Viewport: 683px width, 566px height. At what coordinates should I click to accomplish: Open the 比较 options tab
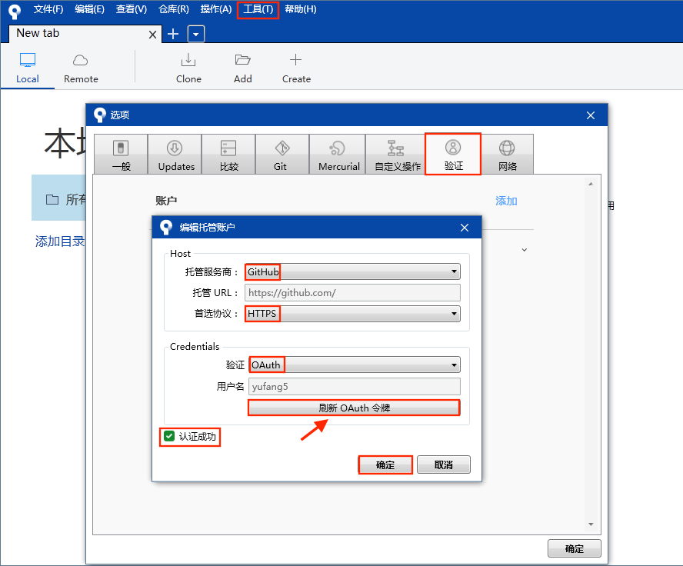[x=228, y=155]
